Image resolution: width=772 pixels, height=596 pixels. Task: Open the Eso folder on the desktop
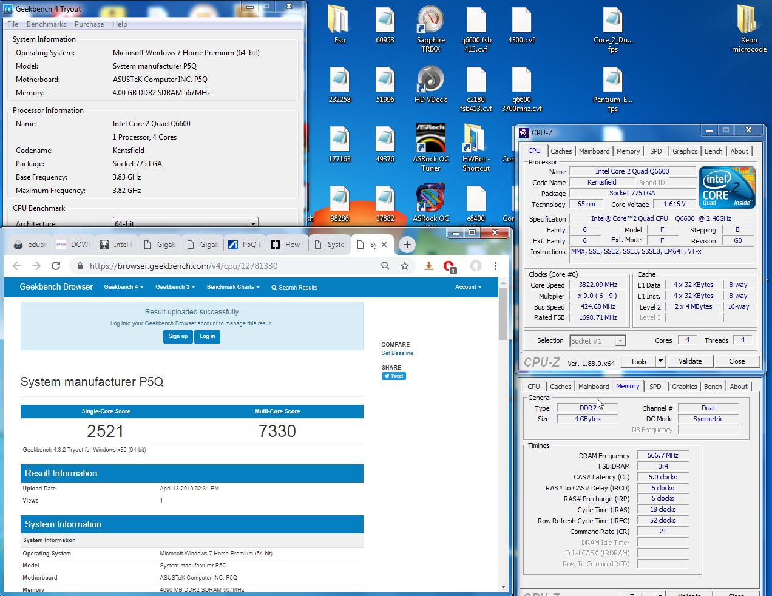339,25
